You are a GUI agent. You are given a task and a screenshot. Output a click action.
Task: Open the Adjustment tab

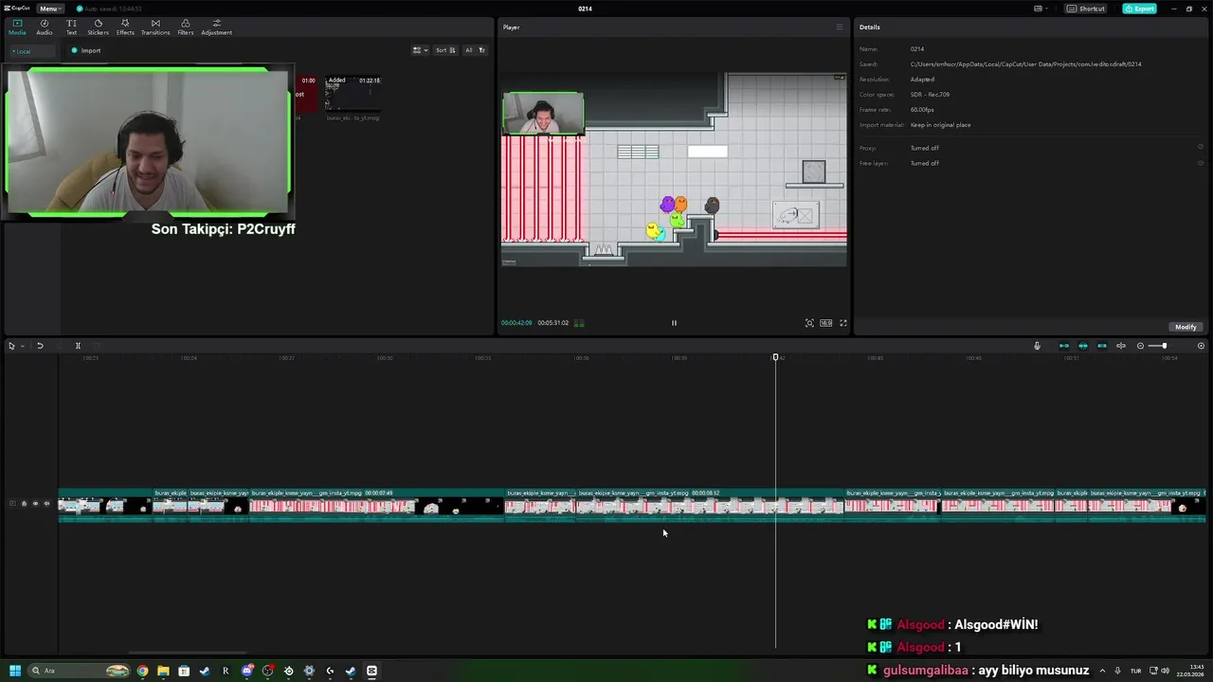[x=216, y=27]
